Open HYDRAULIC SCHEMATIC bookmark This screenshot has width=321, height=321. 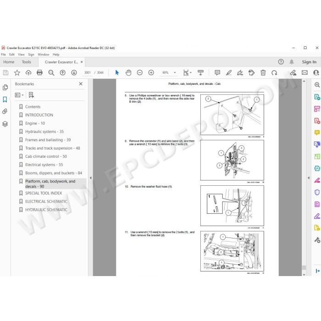point(46,210)
